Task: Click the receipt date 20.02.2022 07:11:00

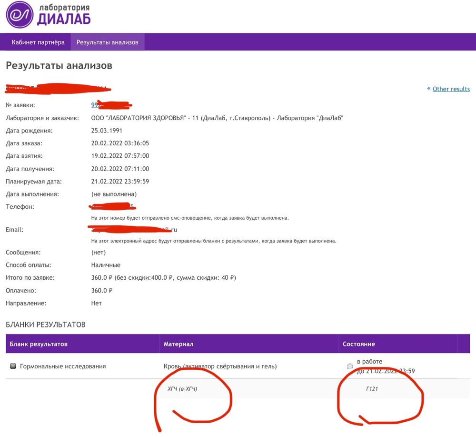Action: tap(120, 169)
